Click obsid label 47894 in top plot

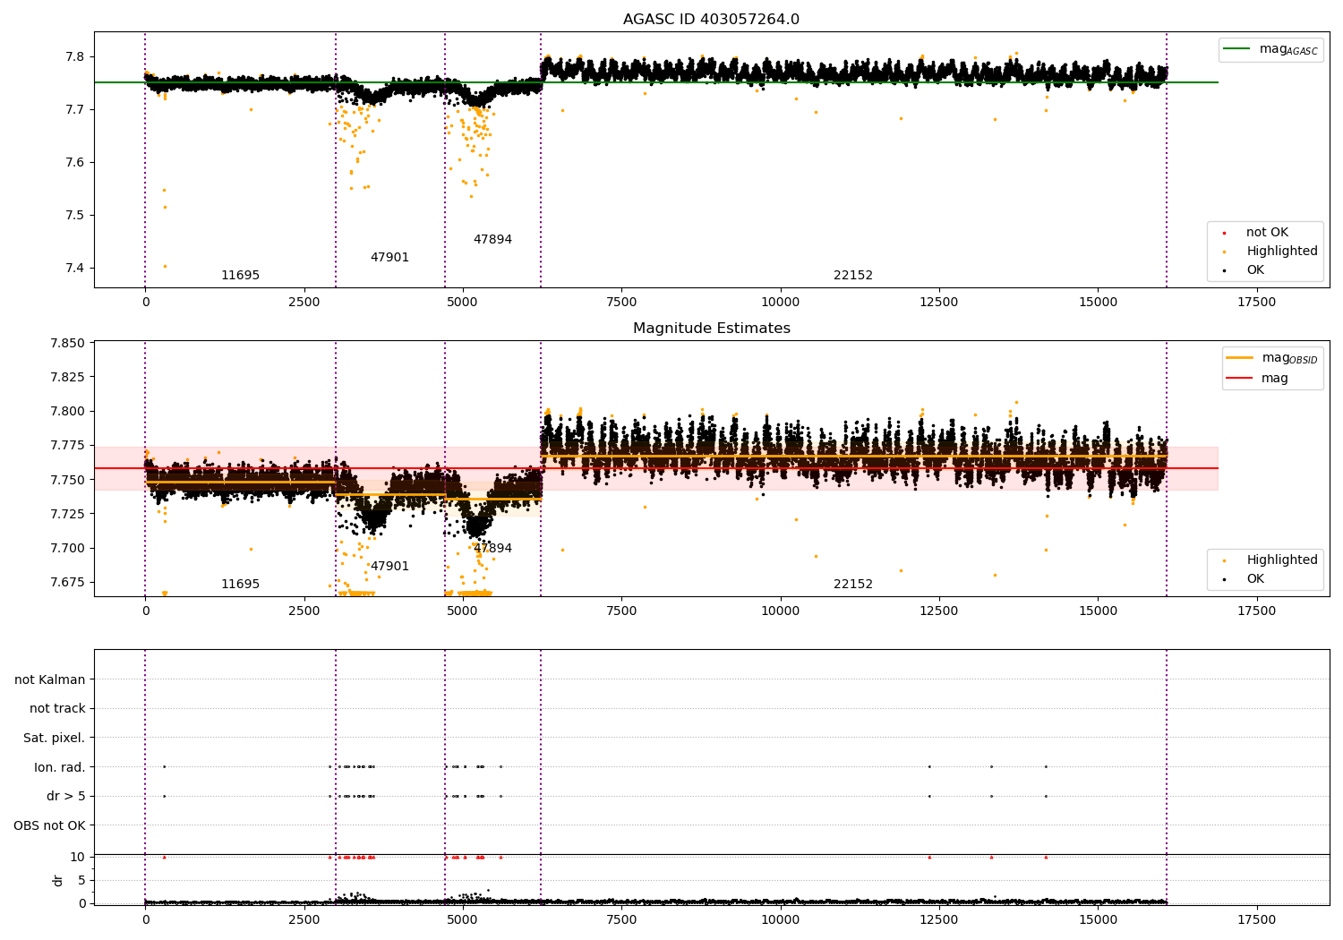coord(492,240)
